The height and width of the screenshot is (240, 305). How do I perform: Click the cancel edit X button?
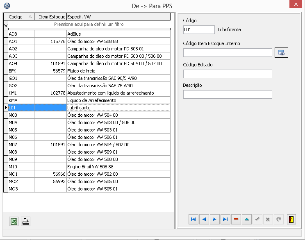(x=268, y=219)
